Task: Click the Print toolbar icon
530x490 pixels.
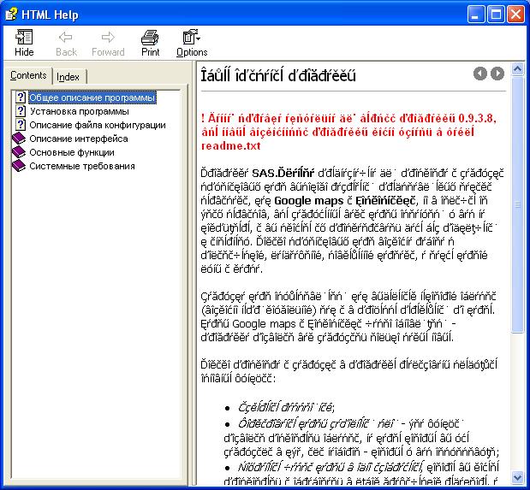Action: [150, 43]
